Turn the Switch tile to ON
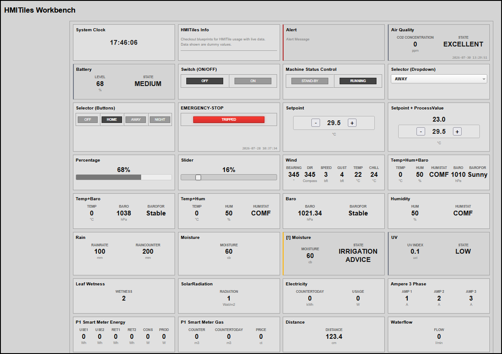502x354 pixels. pyautogui.click(x=253, y=81)
